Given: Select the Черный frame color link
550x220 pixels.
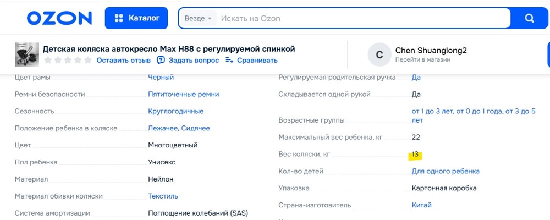Looking at the screenshot, I should pos(161,77).
